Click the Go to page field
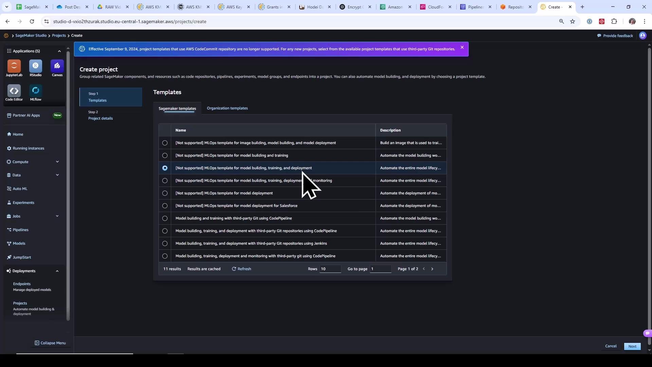The height and width of the screenshot is (367, 652). [380, 269]
